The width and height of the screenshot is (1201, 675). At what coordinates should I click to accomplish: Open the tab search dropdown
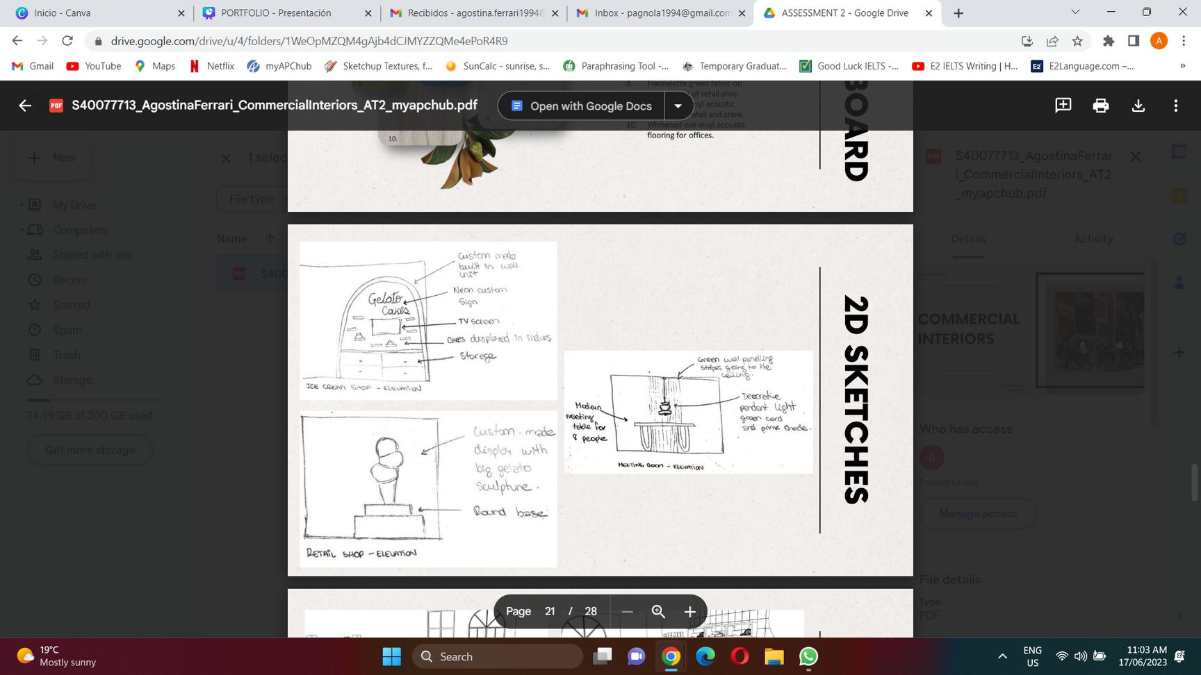[x=1075, y=12]
